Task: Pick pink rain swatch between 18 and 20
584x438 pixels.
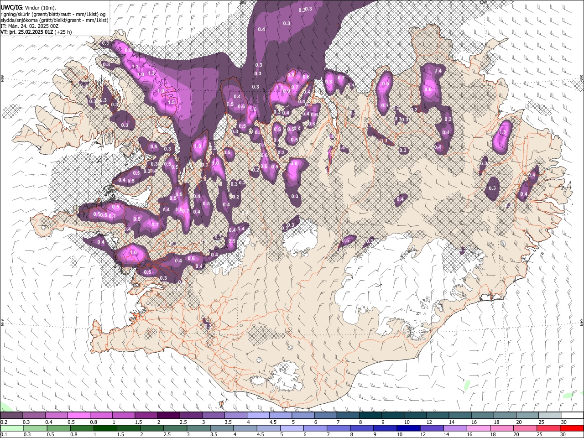Action: 501,428
